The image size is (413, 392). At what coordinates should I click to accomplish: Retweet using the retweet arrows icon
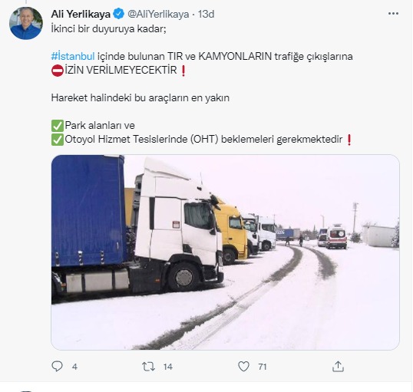point(148,367)
